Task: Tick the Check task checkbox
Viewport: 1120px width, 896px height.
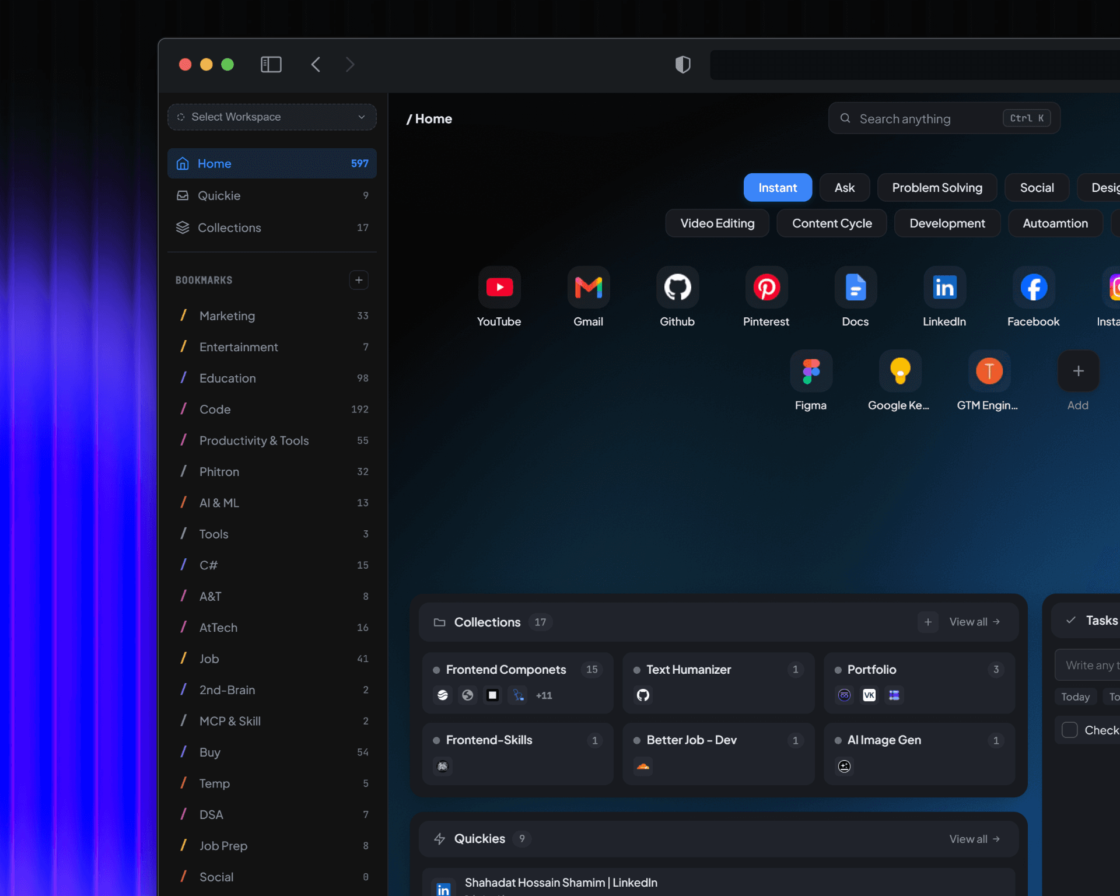Action: tap(1069, 730)
